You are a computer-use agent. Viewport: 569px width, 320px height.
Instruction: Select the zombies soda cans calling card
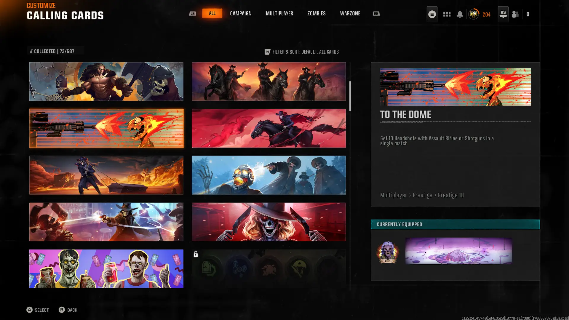pyautogui.click(x=106, y=269)
